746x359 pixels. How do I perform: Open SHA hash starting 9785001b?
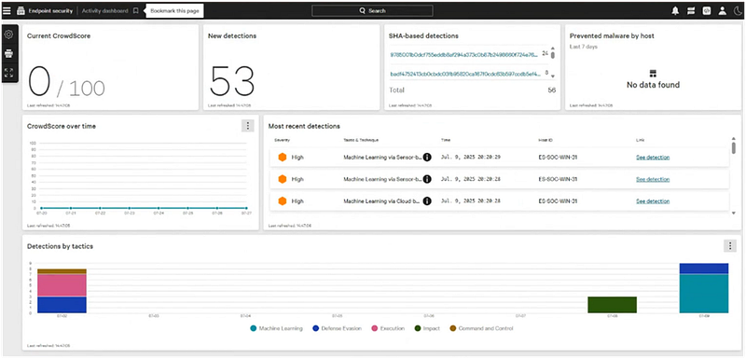[x=464, y=54]
